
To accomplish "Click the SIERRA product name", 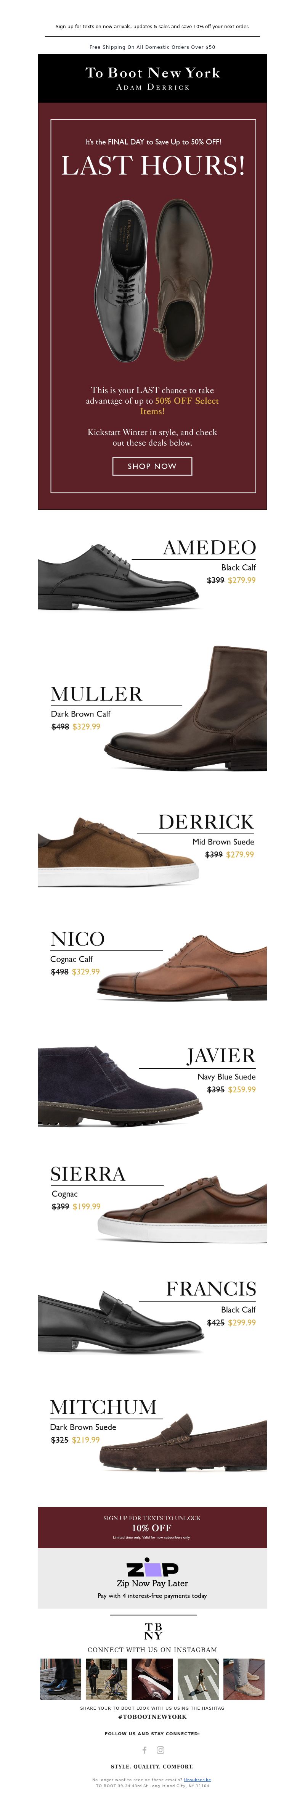I will [x=88, y=1174].
